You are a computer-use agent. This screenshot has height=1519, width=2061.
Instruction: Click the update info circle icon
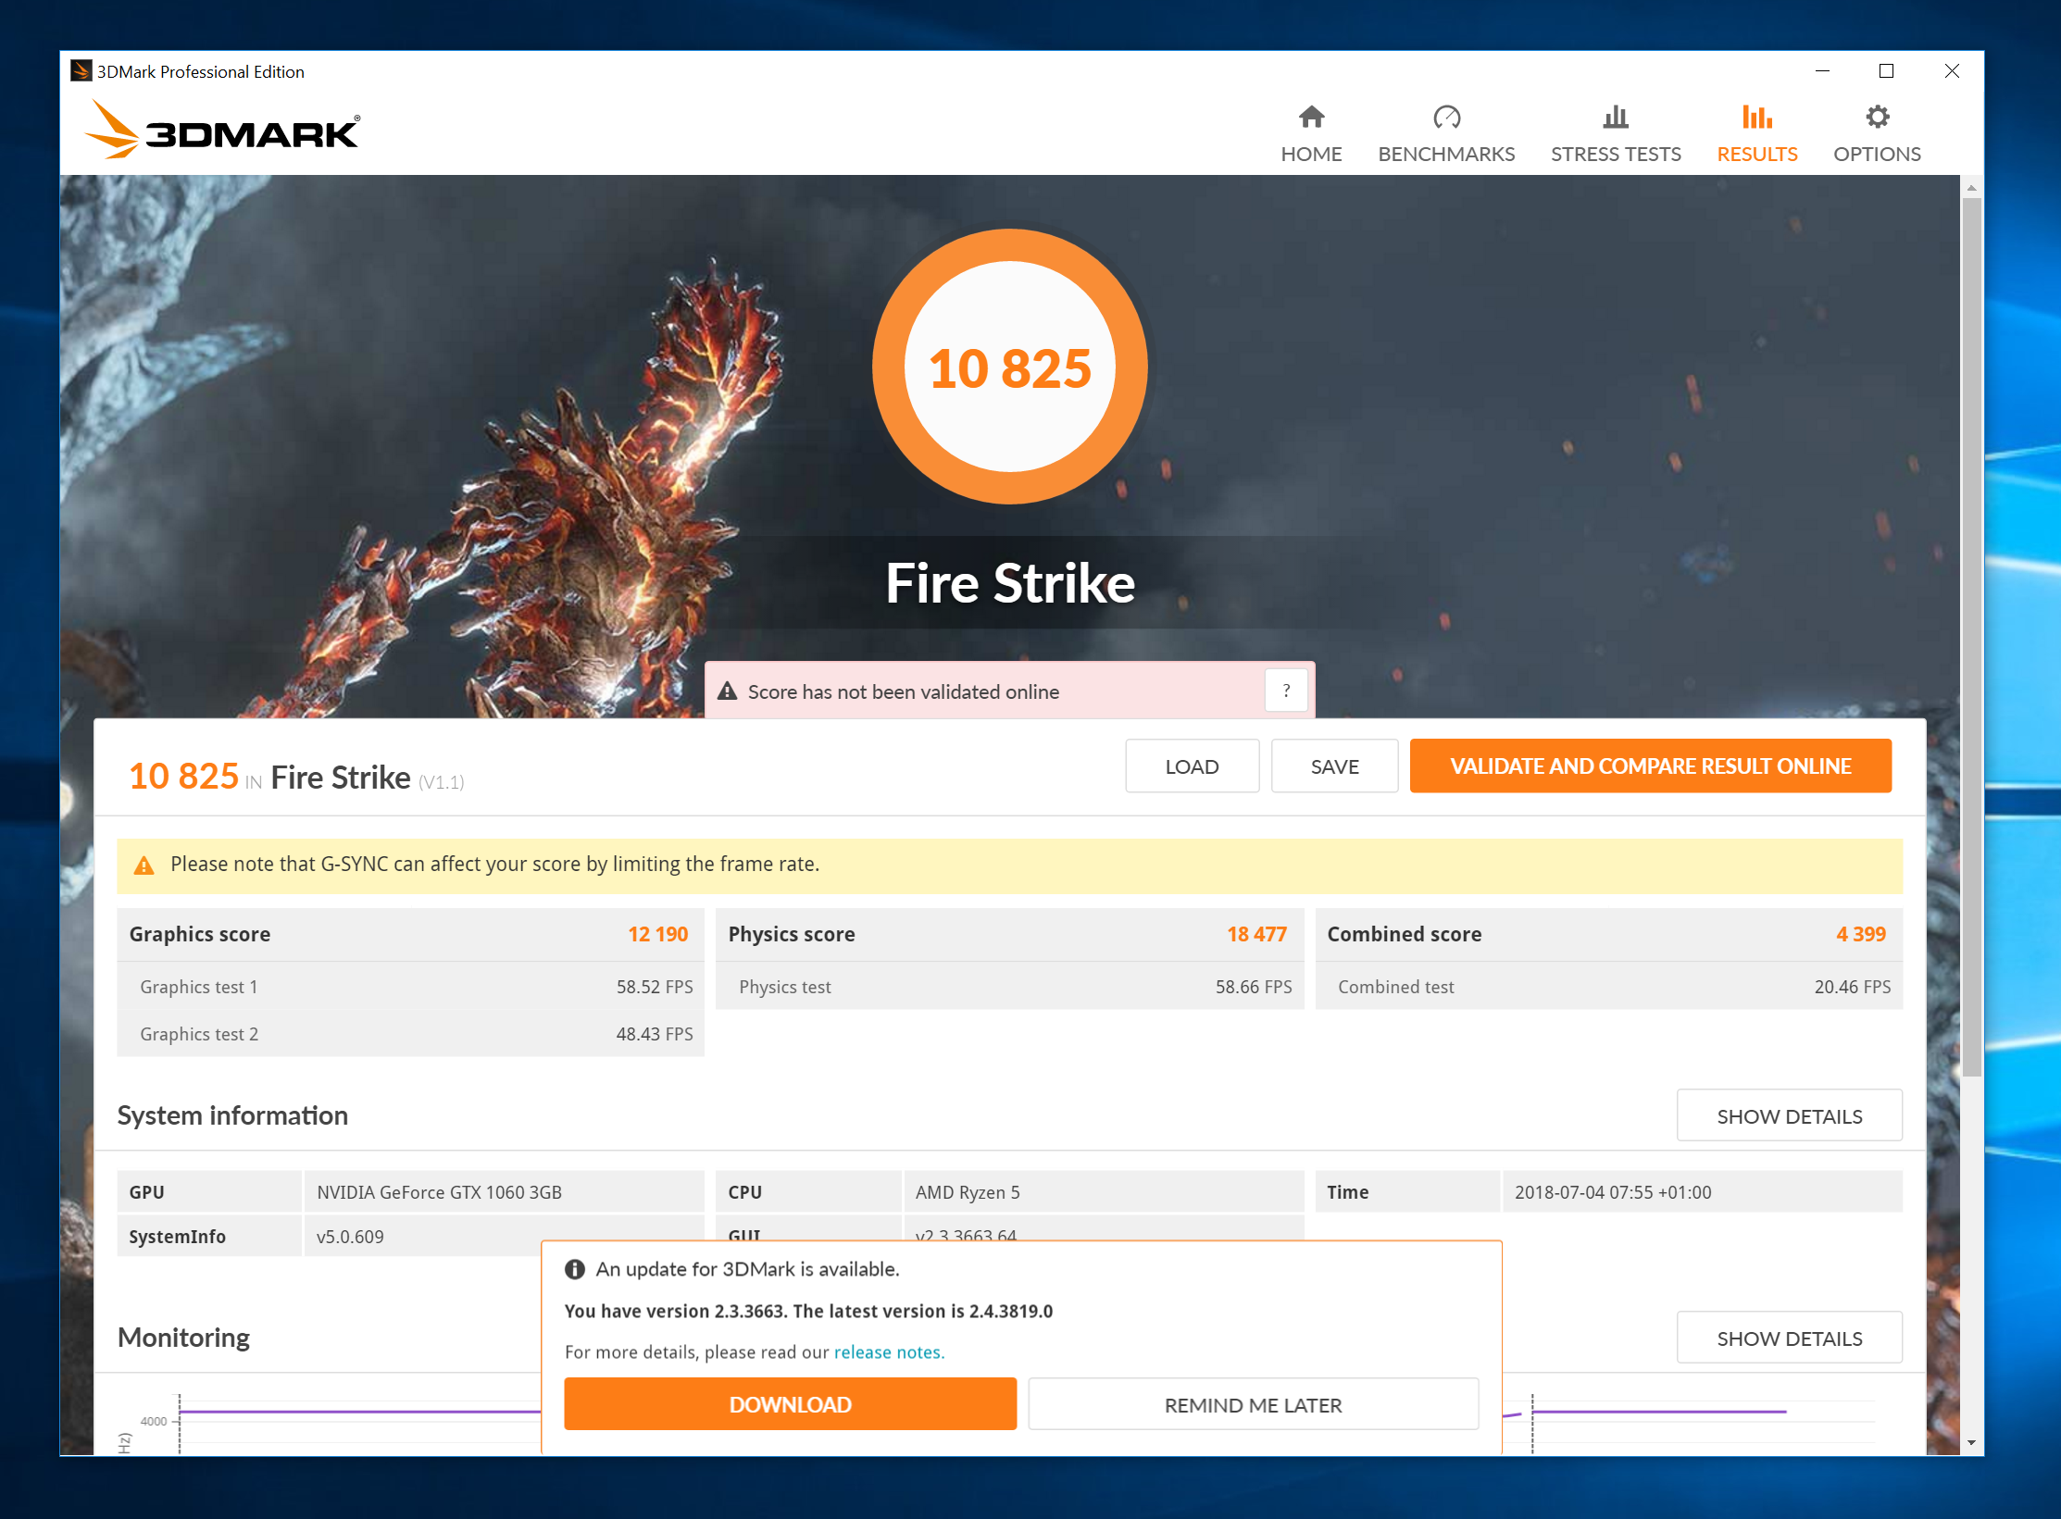click(x=575, y=1269)
